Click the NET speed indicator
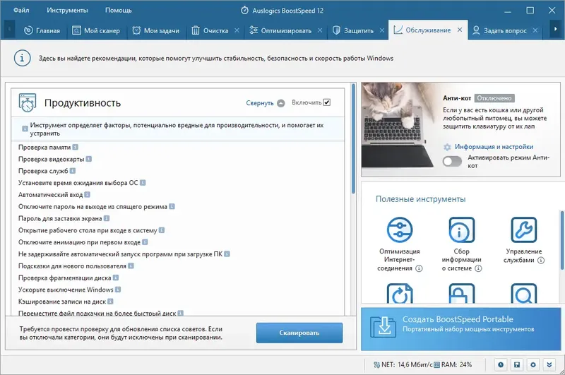 (403, 364)
